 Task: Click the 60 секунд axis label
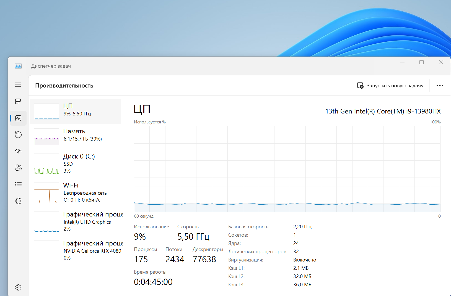point(144,216)
